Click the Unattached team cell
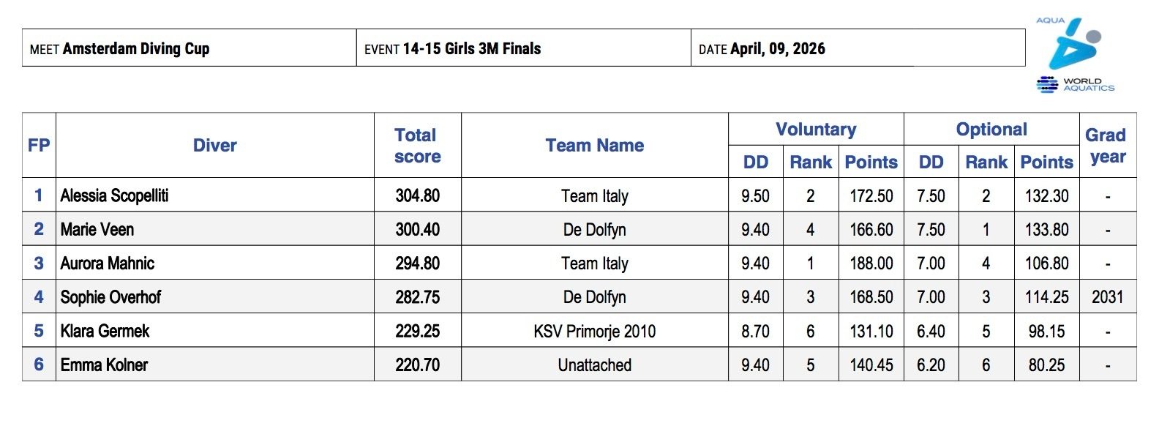 pos(594,365)
